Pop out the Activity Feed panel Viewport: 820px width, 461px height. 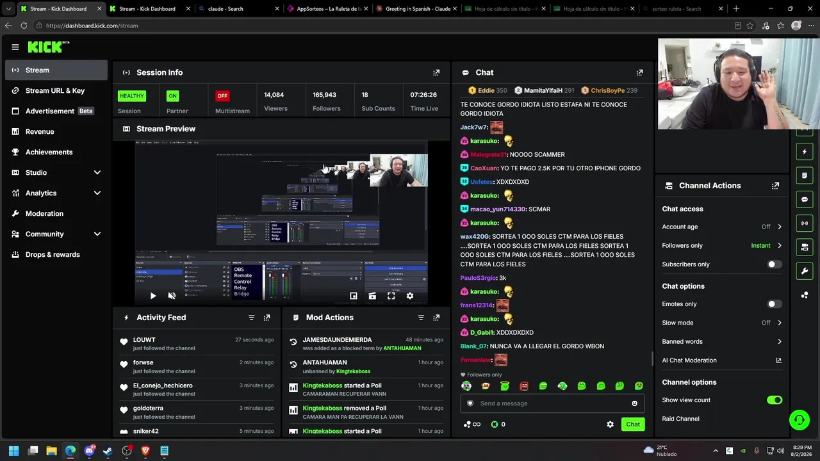pos(266,318)
